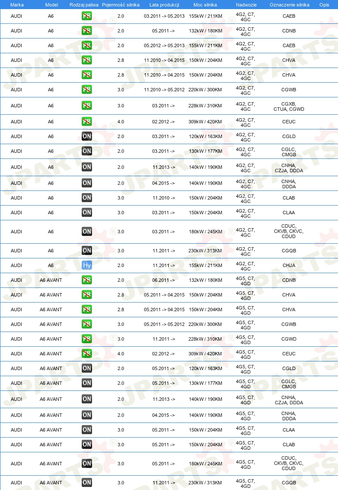
Task: Click diesel ON icon in A6 130kW CGLC row
Action: [87, 151]
